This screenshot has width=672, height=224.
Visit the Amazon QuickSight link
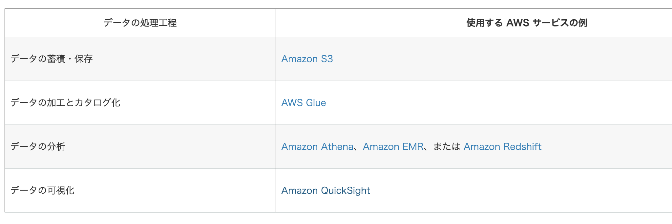[325, 191]
